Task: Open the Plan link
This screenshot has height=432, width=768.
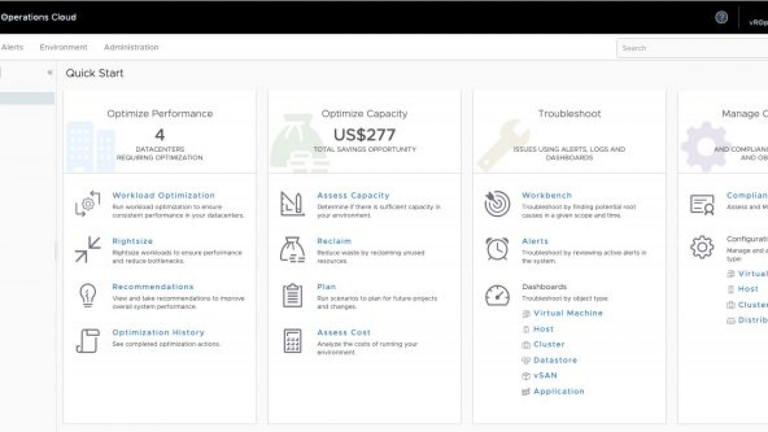Action: [x=326, y=286]
